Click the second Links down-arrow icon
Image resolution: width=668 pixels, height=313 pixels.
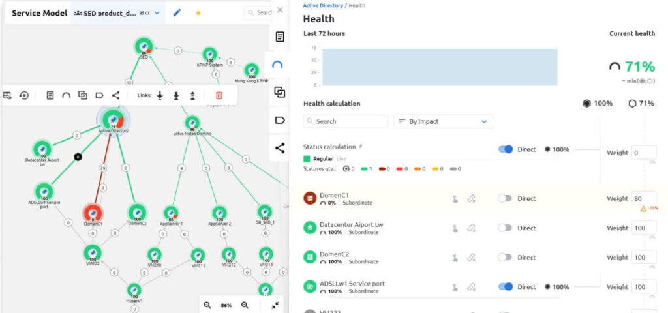click(x=176, y=95)
